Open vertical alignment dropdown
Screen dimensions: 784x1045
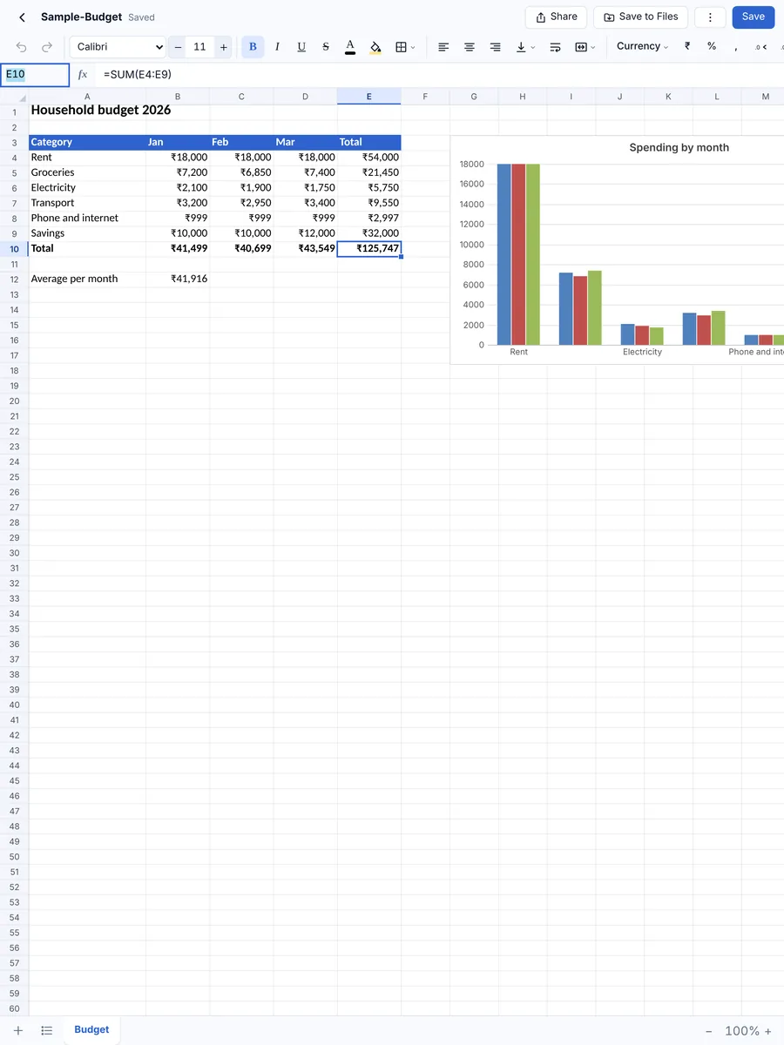pos(525,47)
